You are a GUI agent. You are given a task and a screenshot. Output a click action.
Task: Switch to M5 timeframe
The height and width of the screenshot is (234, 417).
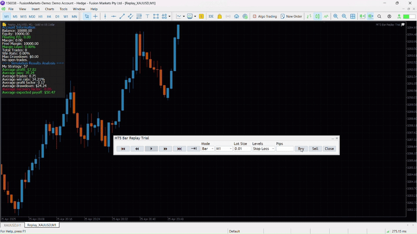(x=15, y=17)
